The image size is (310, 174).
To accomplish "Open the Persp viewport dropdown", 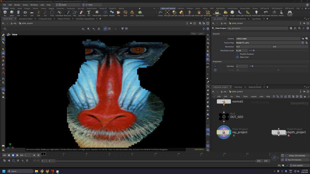I will tap(194, 34).
